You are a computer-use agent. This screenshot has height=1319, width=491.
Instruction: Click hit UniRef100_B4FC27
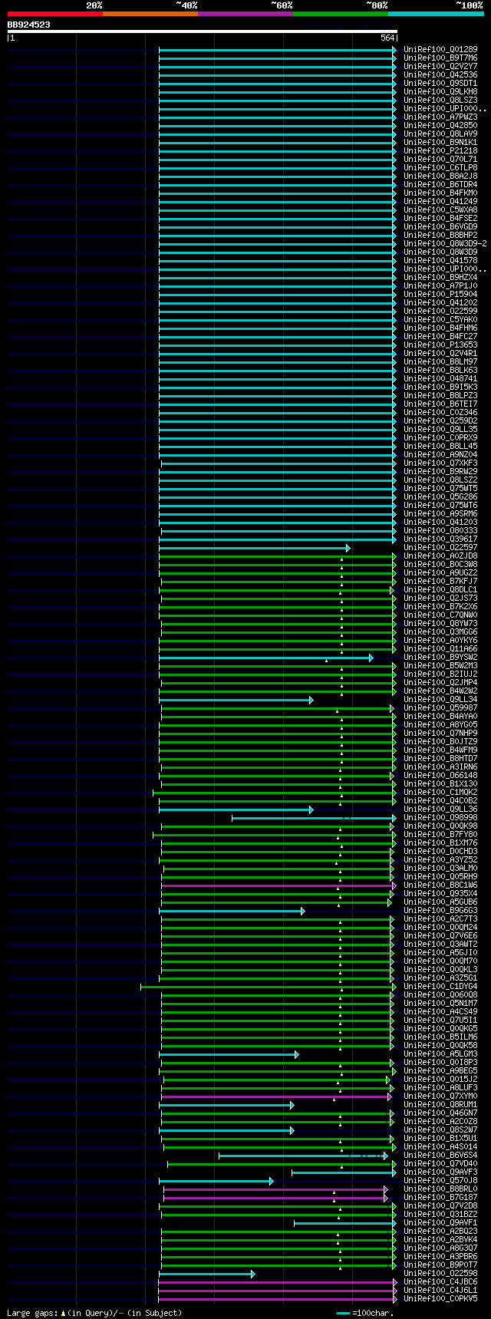coord(440,337)
